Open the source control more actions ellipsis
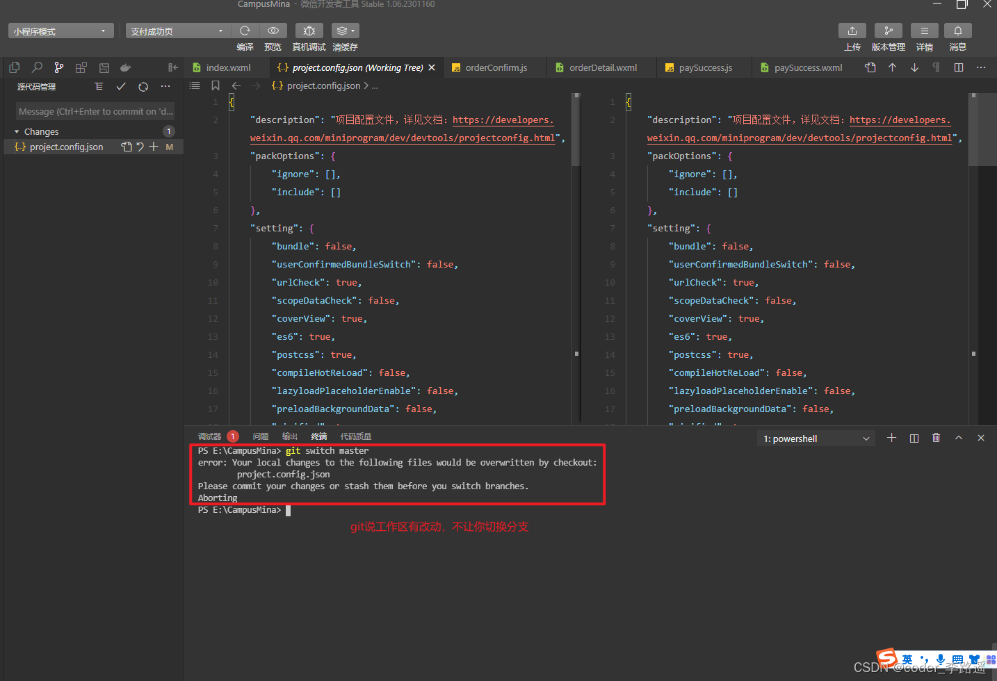 165,86
